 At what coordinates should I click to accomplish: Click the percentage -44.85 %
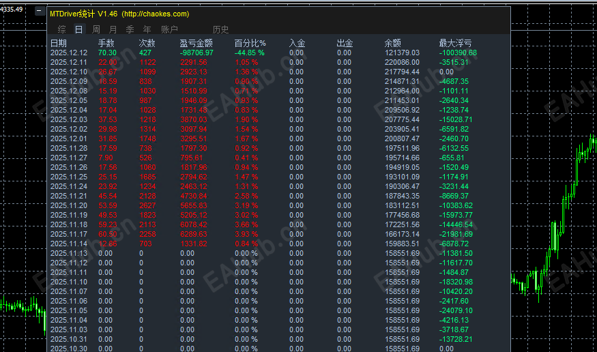[250, 53]
